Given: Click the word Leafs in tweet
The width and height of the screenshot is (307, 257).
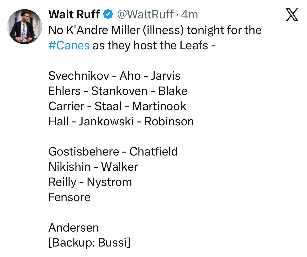Looking at the screenshot, I should tap(194, 45).
